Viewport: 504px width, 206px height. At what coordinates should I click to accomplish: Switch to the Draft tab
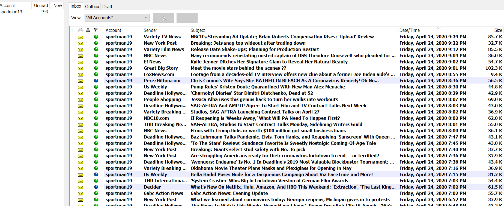pyautogui.click(x=107, y=7)
